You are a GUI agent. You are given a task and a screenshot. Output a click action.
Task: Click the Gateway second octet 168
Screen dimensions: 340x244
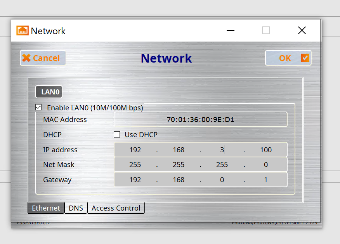click(x=179, y=180)
